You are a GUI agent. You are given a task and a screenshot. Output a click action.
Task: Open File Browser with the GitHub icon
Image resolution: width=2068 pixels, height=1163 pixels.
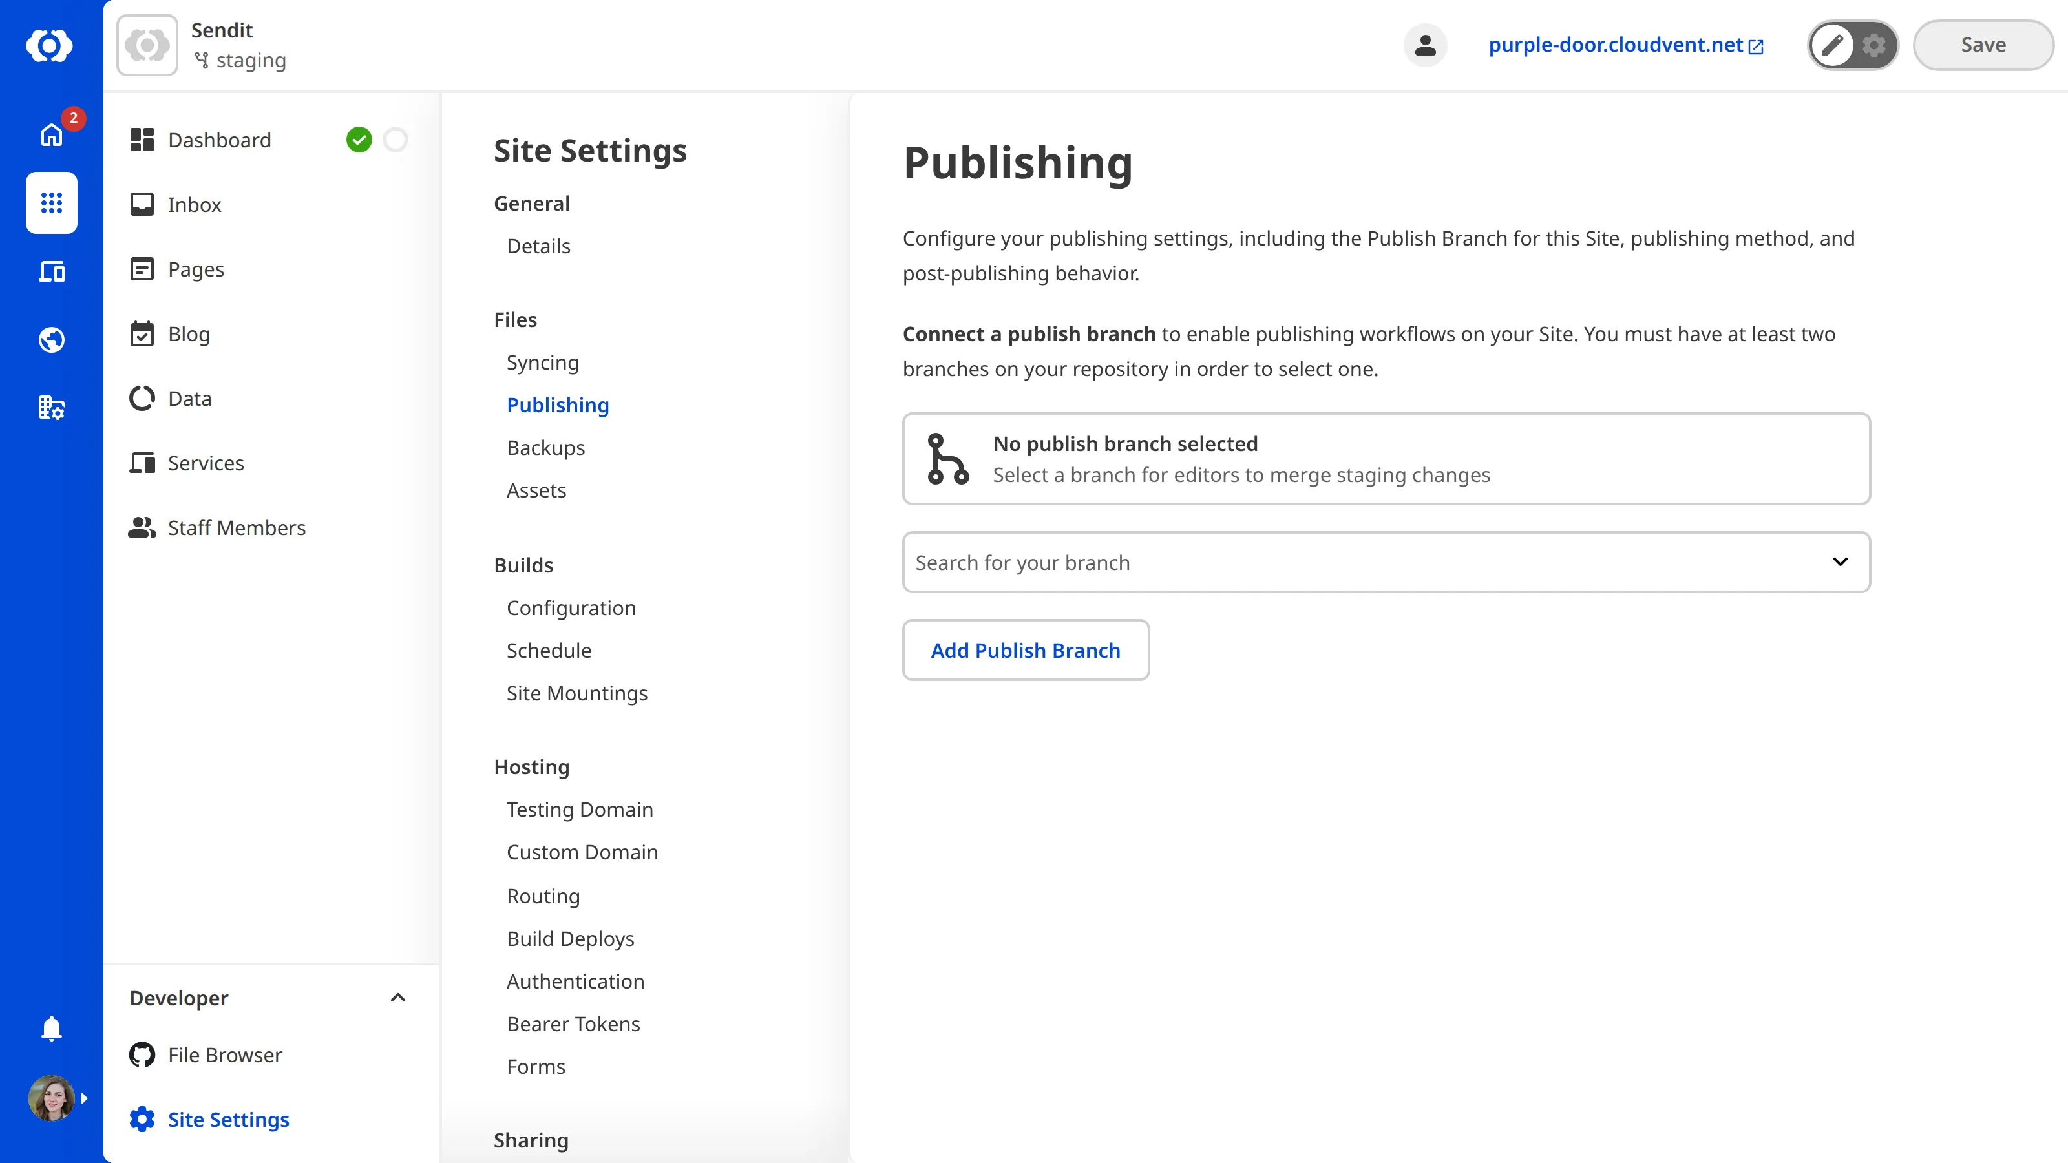click(x=142, y=1054)
